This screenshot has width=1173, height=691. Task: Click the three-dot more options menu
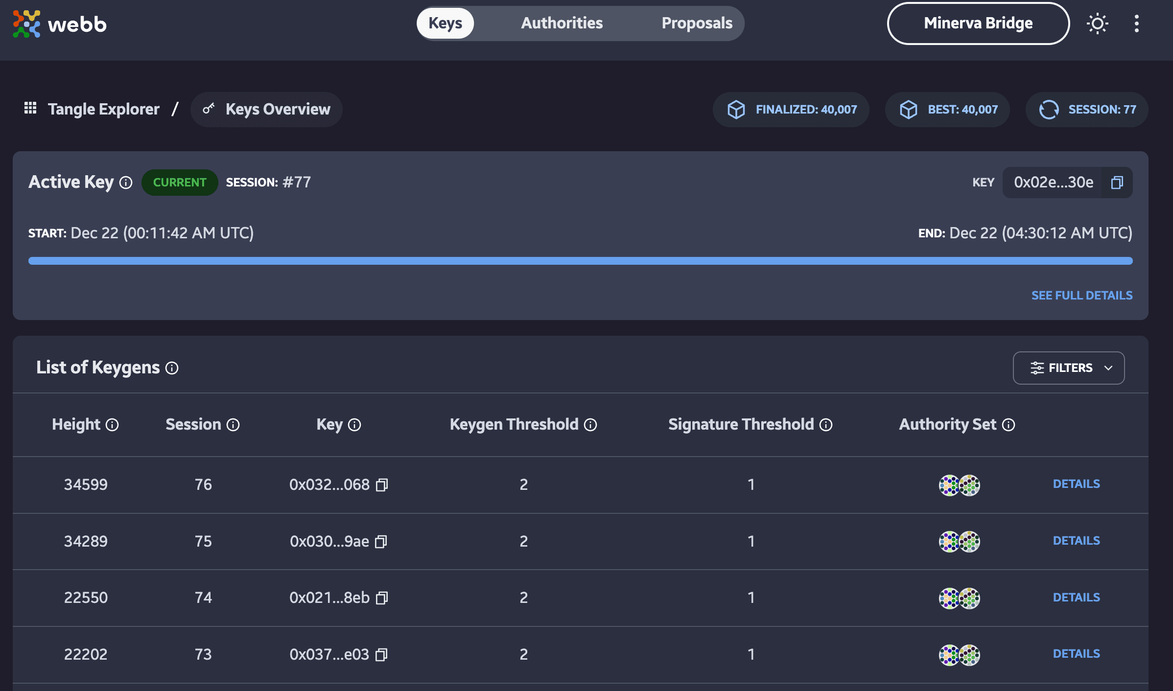pos(1136,23)
